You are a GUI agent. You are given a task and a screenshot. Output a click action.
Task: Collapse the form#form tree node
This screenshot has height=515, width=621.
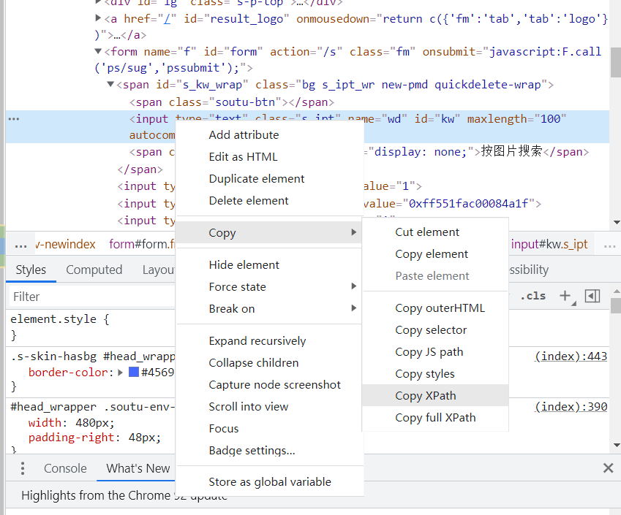[97, 51]
